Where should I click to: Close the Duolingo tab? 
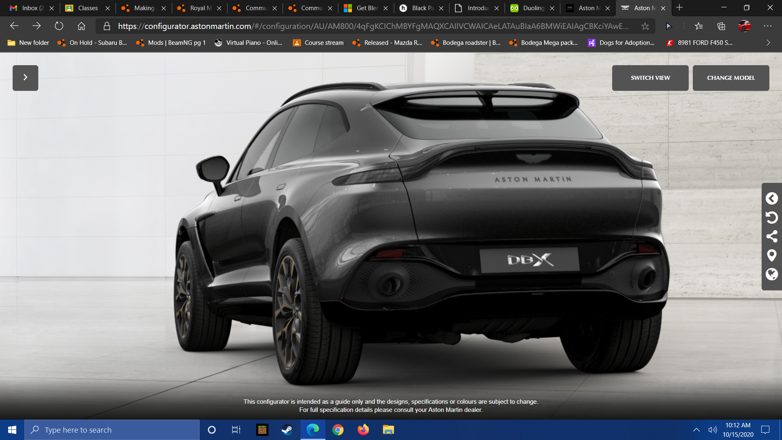[552, 8]
